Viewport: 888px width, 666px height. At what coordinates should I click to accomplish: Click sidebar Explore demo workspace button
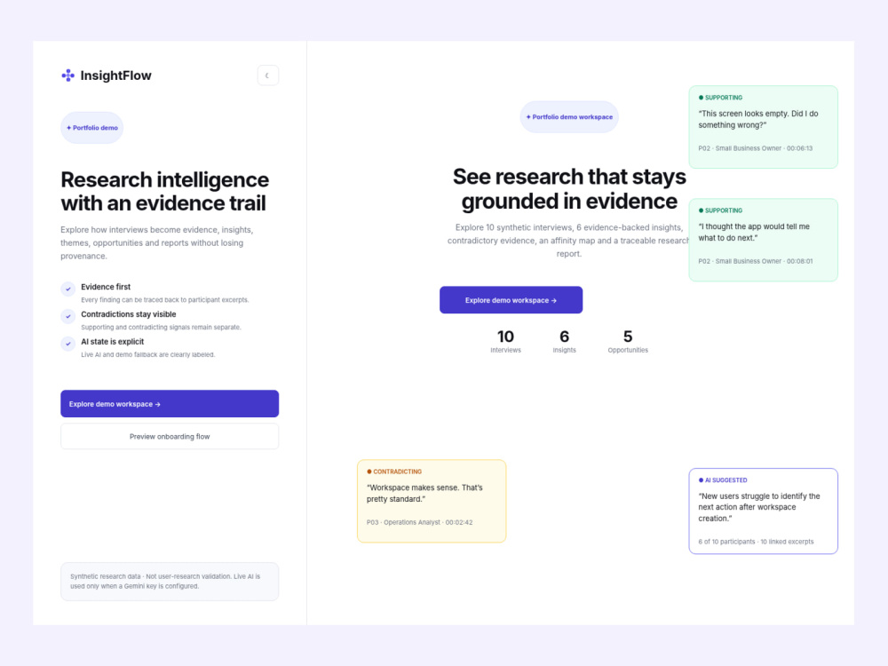coord(170,404)
